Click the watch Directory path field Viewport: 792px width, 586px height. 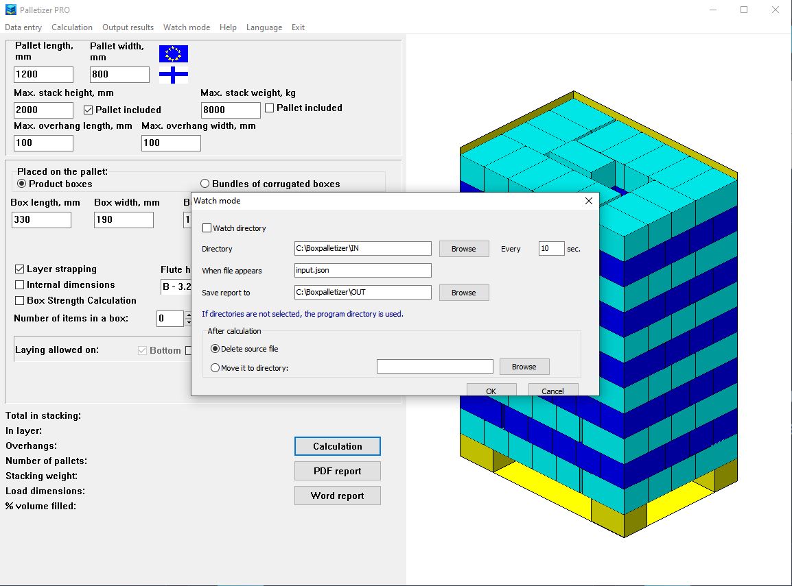[x=362, y=248]
